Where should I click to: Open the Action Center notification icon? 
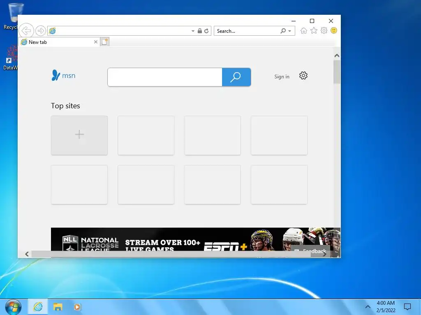point(407,307)
